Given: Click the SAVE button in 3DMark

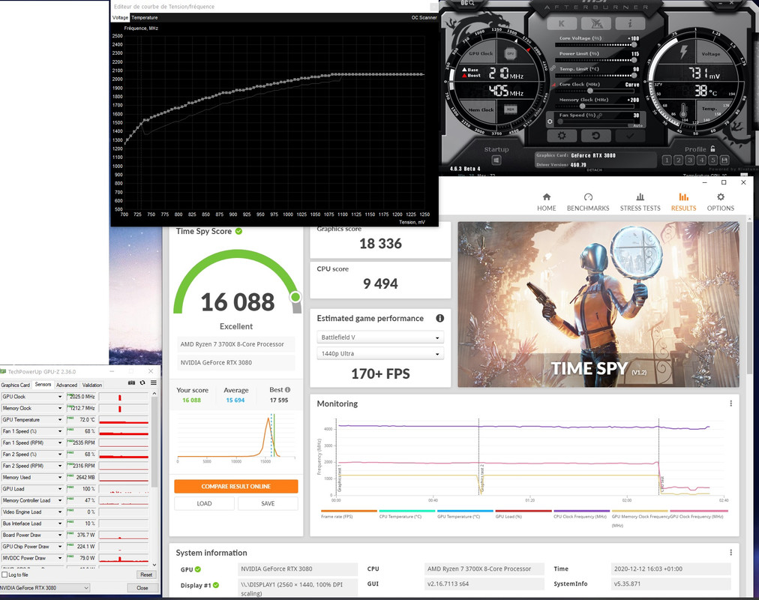Looking at the screenshot, I should 268,504.
